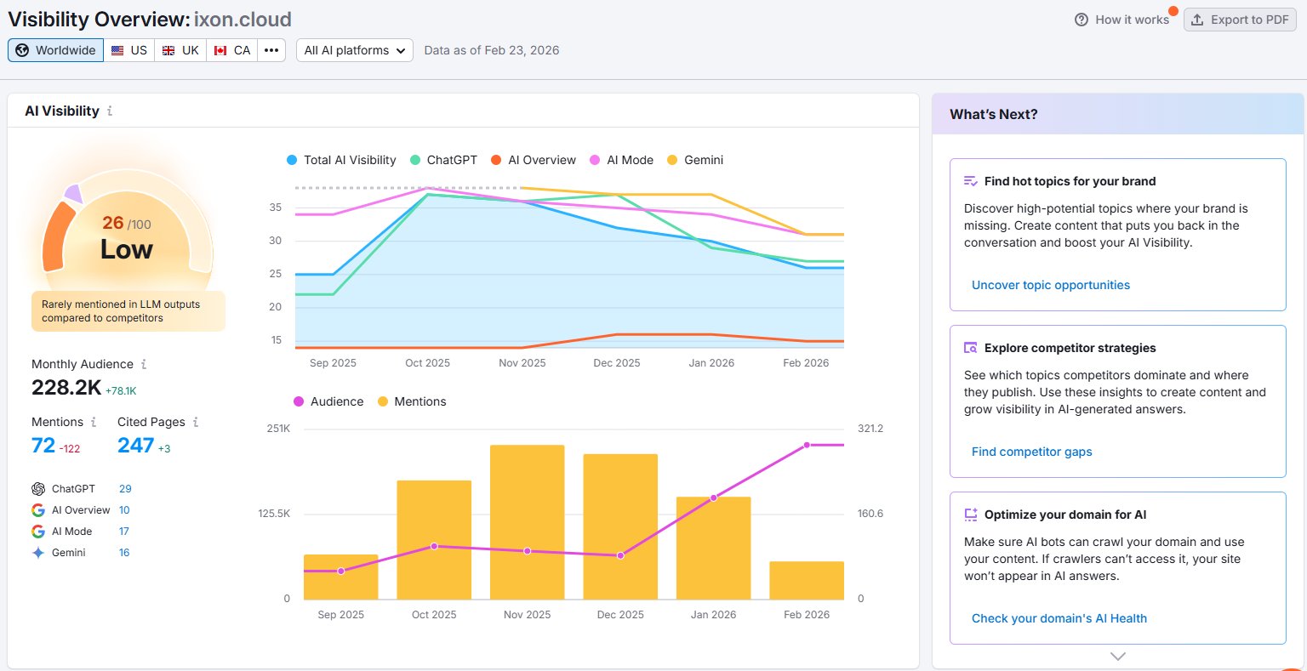Toggle AI Overview series in legend
This screenshot has height=671, width=1307.
coord(534,160)
